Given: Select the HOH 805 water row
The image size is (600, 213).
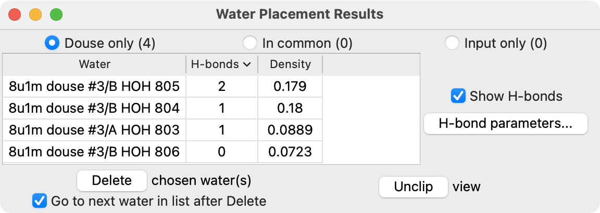Looking at the screenshot, I should tap(94, 86).
